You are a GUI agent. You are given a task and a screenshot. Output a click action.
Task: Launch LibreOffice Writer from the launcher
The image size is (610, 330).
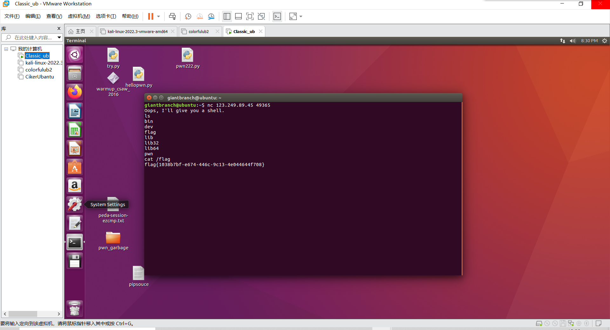pyautogui.click(x=75, y=111)
